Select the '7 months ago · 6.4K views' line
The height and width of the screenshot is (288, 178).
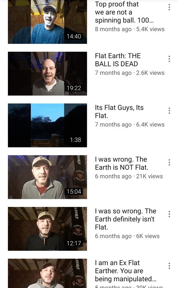pos(130,125)
